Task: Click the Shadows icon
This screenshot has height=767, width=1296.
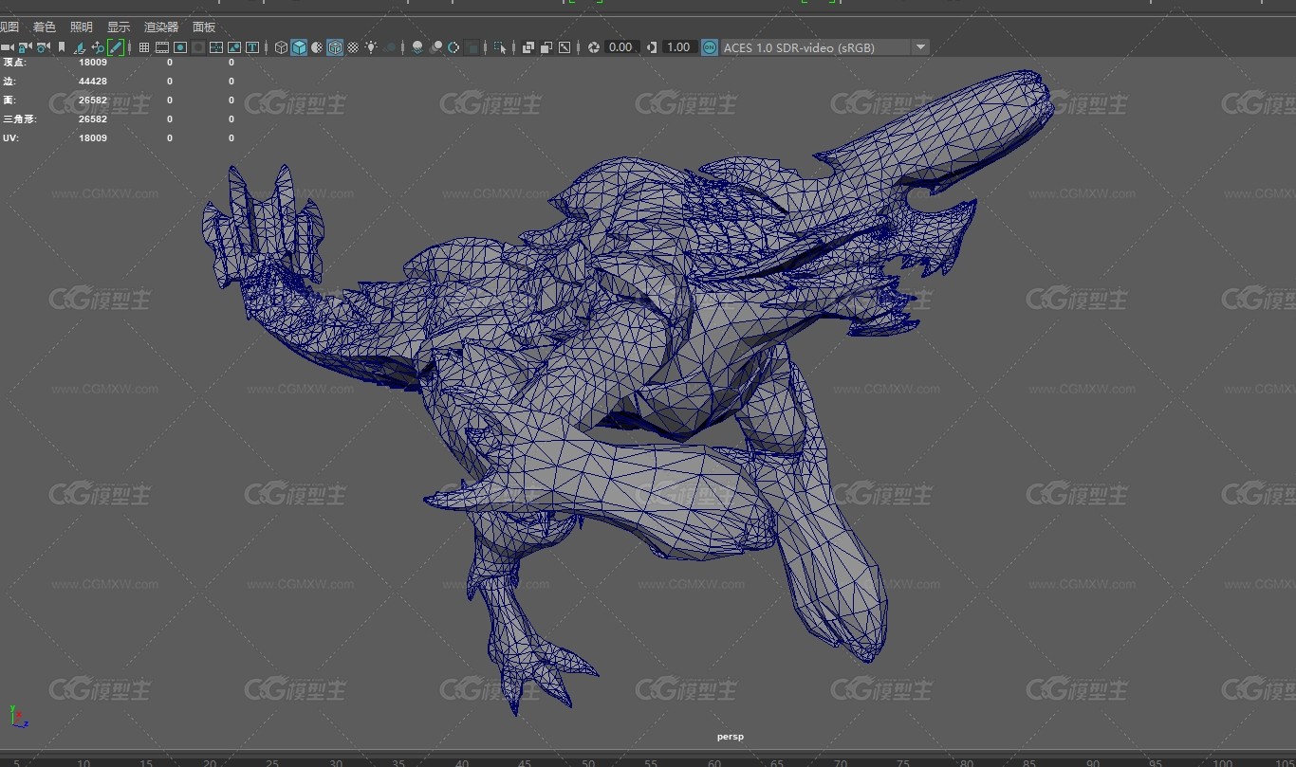Action: click(x=390, y=47)
